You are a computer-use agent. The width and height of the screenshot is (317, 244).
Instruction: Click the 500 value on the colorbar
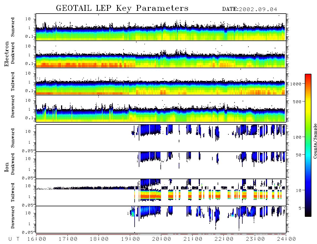(297, 101)
